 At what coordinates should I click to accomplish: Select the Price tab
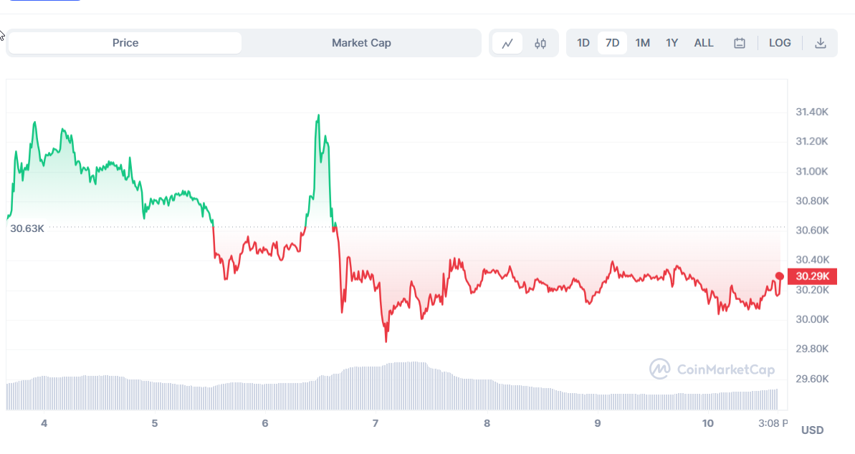point(125,43)
